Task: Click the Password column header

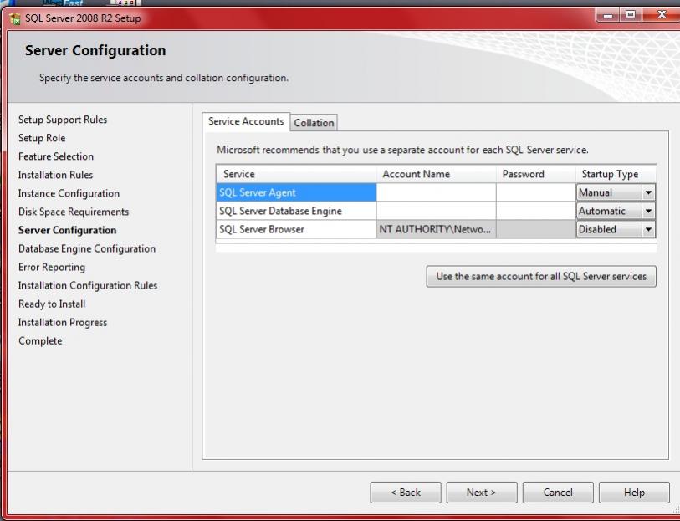Action: click(x=536, y=174)
